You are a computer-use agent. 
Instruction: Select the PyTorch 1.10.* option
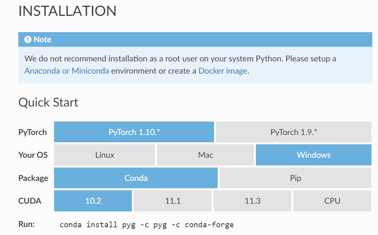[x=134, y=132]
